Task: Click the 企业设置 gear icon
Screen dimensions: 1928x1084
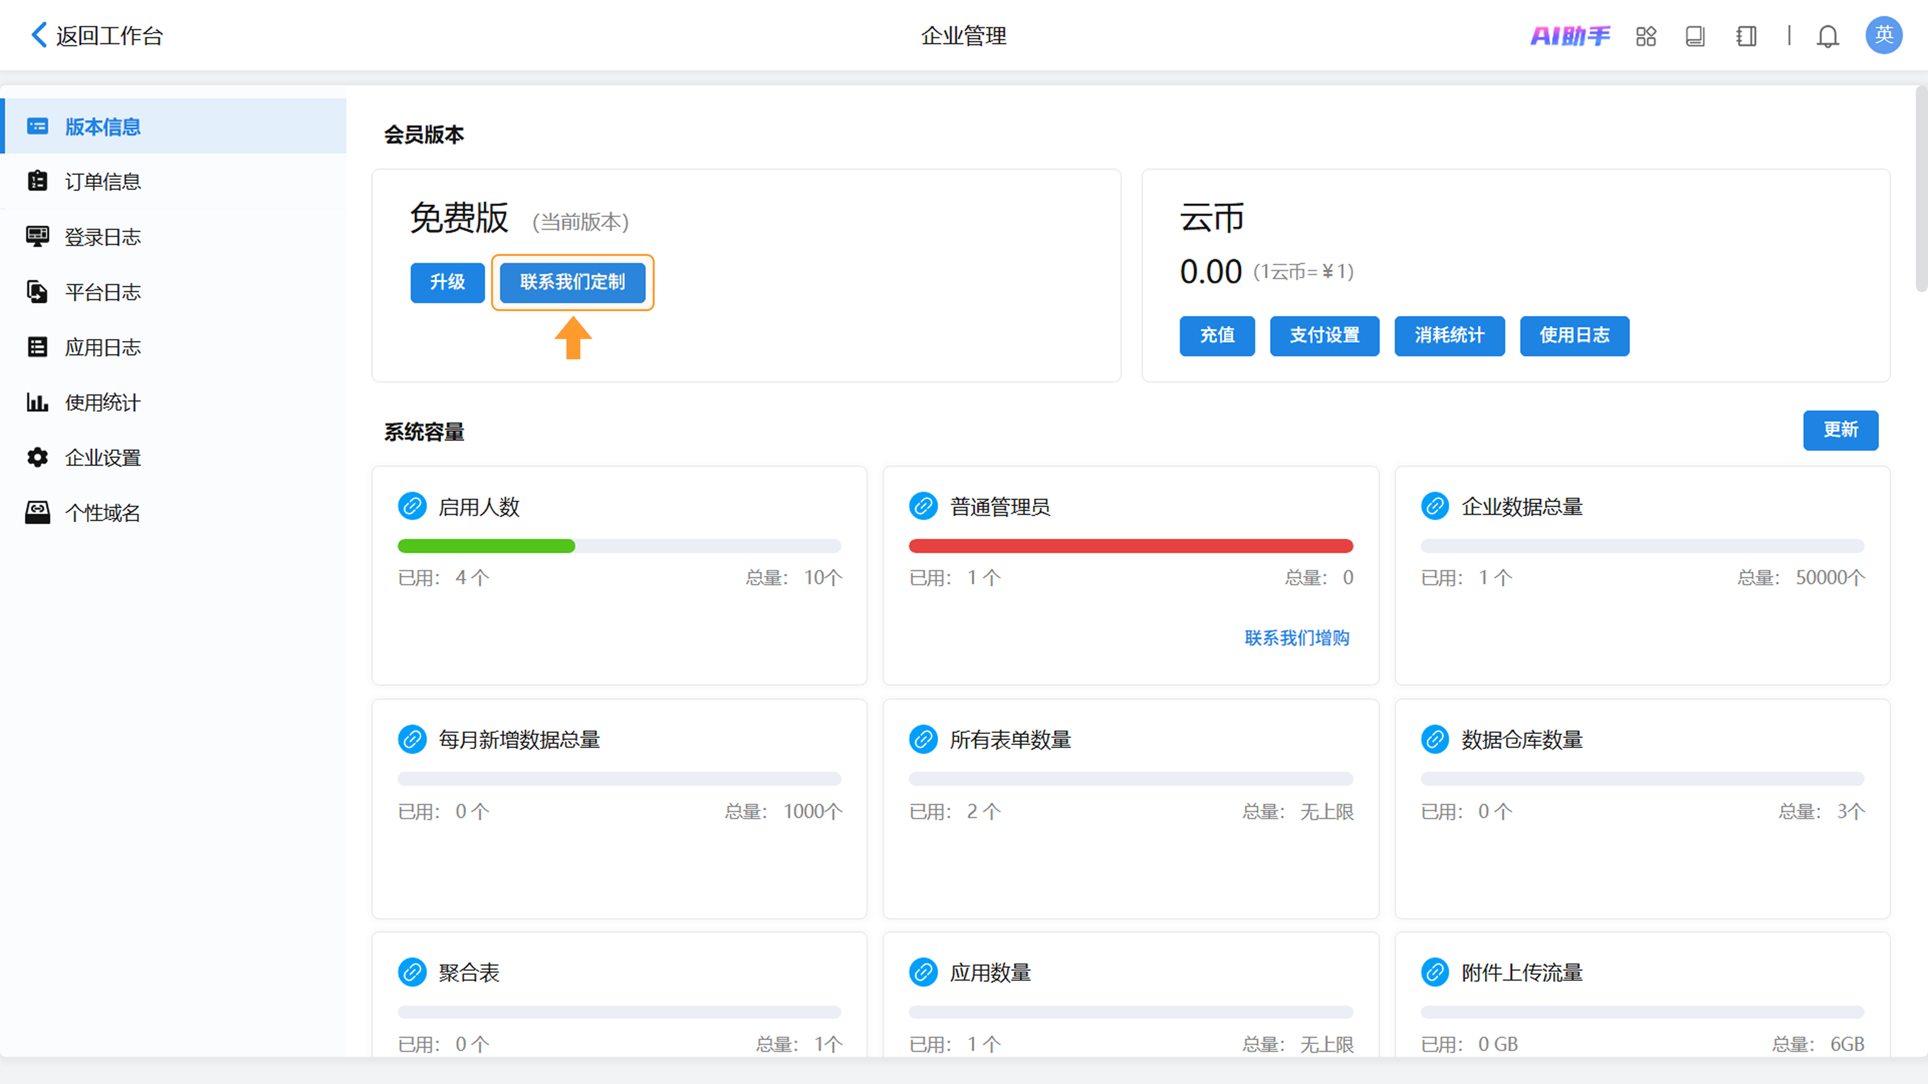Action: pos(38,457)
